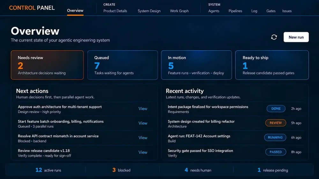Switch to the Overview tab
319x179 pixels.
[75, 11]
